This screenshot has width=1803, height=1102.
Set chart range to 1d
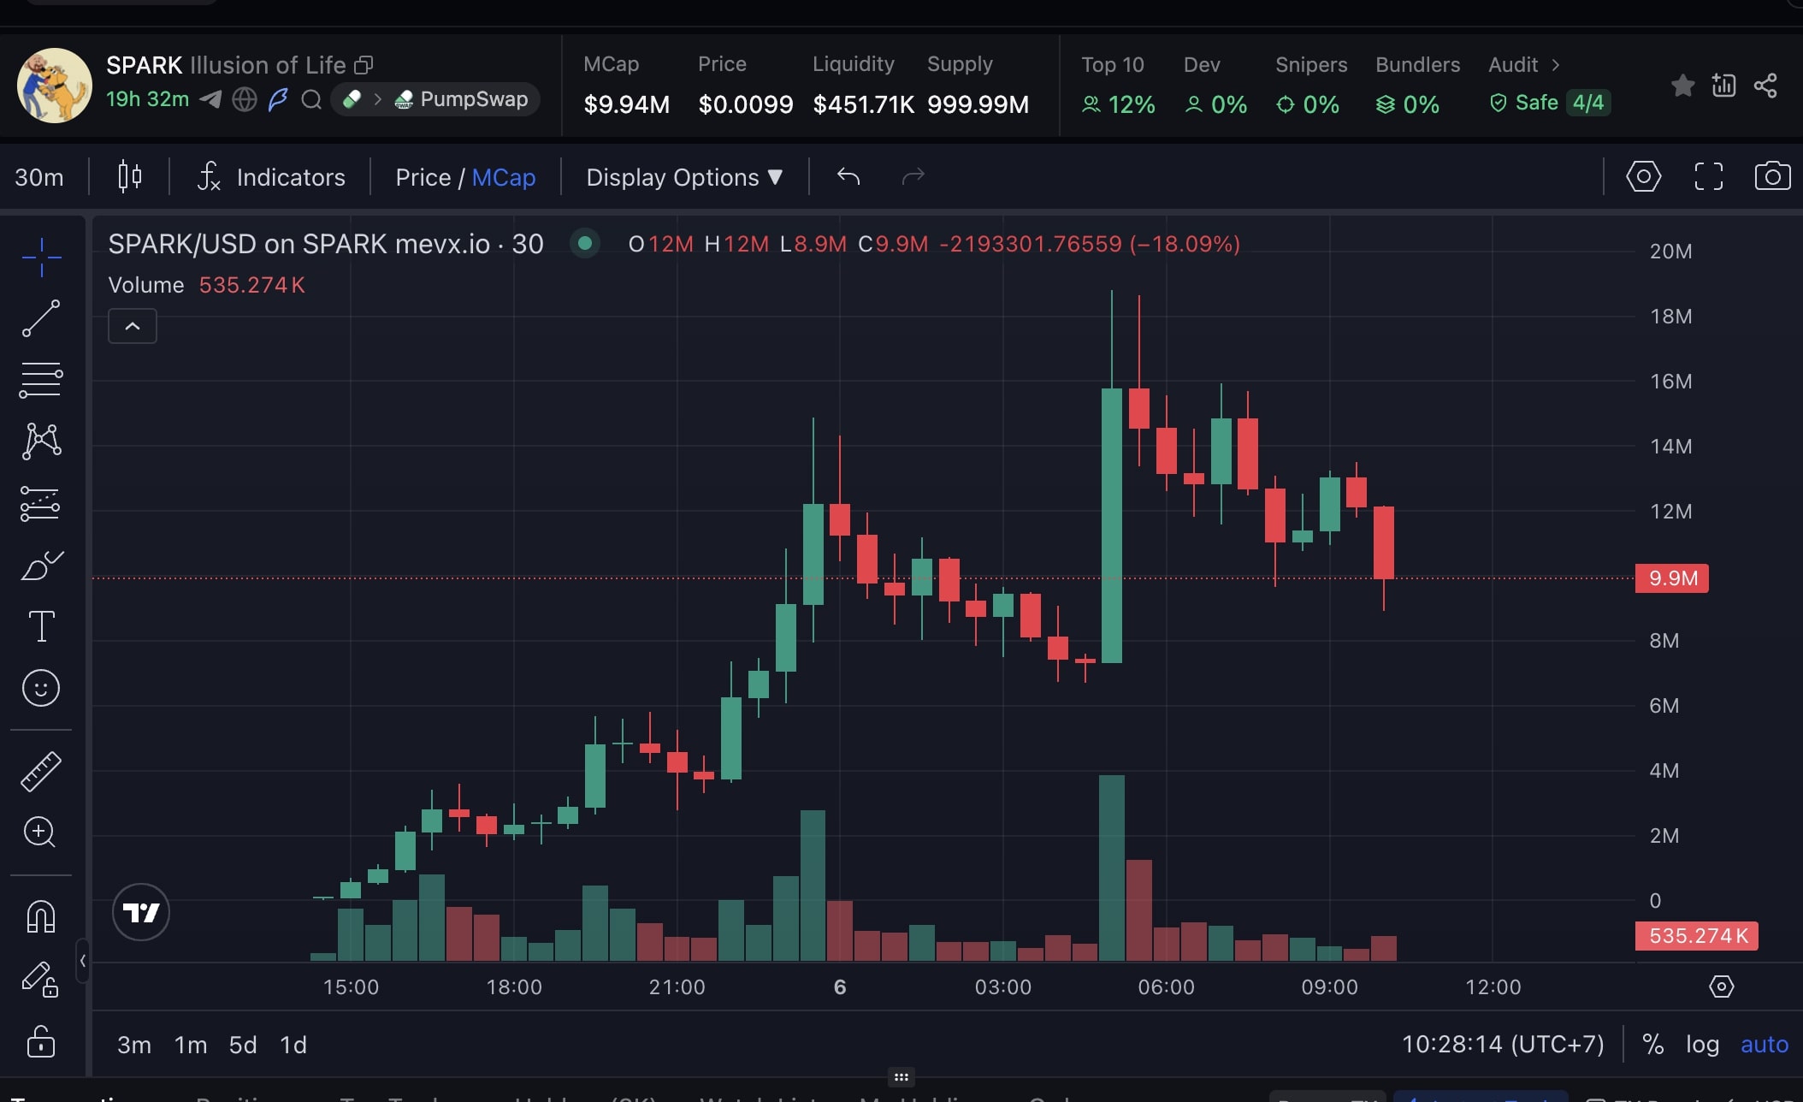[x=293, y=1045]
